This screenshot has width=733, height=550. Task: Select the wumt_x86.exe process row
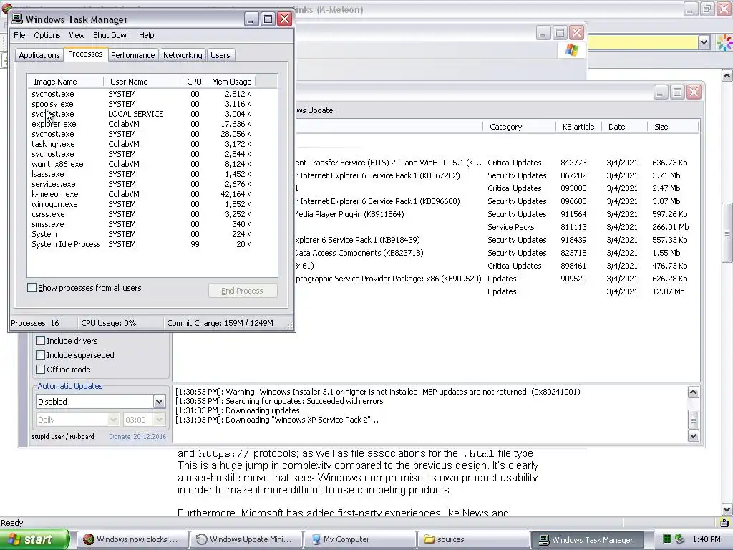pos(142,164)
